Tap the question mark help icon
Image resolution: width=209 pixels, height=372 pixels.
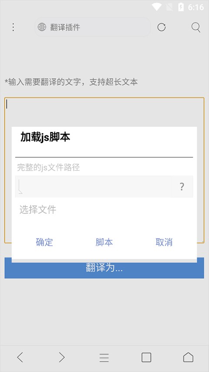click(182, 187)
